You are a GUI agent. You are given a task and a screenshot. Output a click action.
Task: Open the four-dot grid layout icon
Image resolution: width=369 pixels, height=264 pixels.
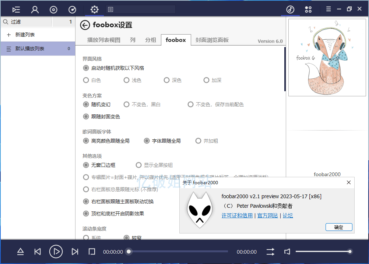click(x=308, y=9)
